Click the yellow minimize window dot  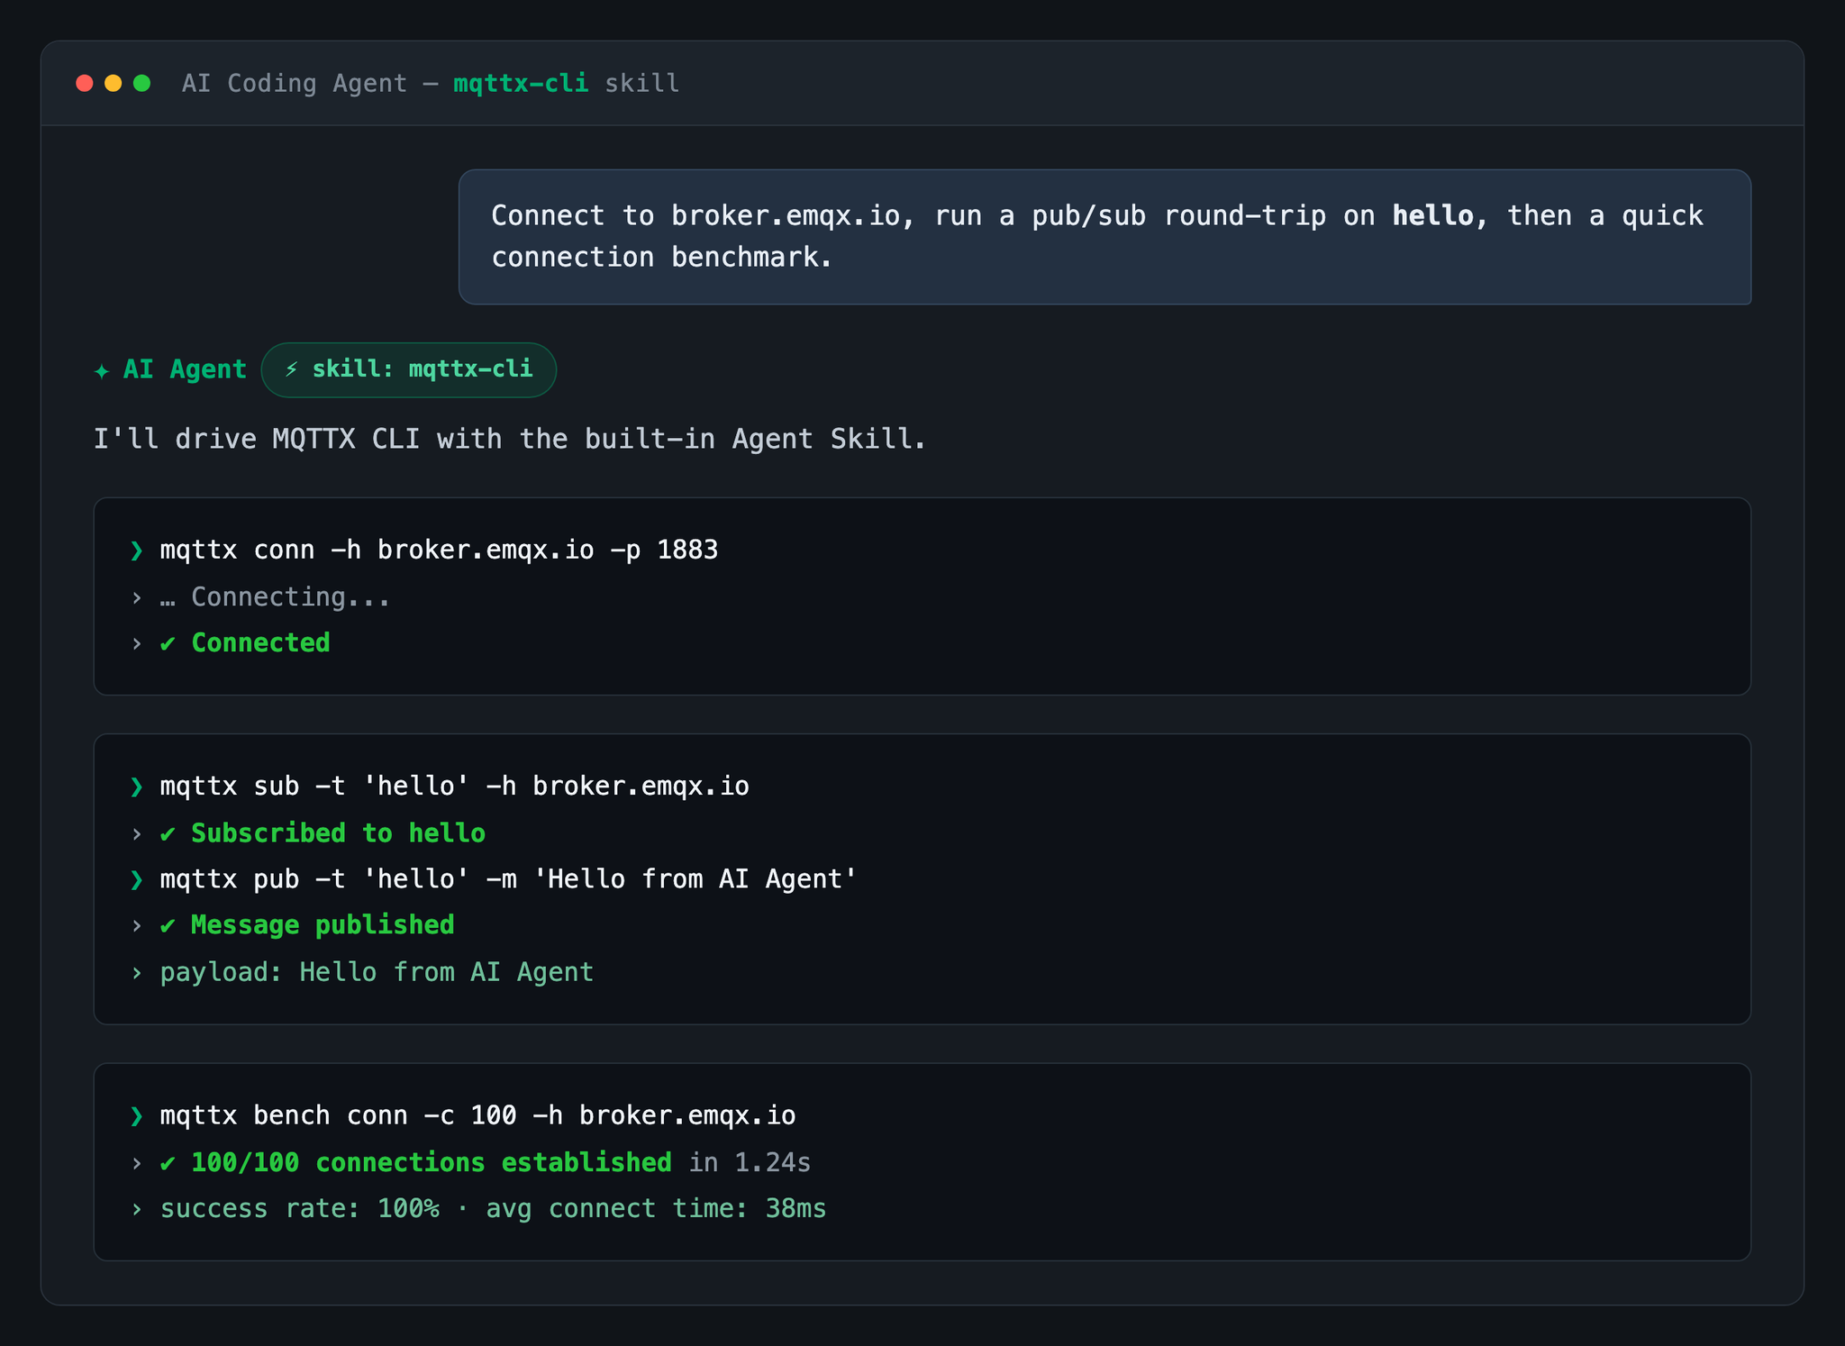[x=114, y=84]
